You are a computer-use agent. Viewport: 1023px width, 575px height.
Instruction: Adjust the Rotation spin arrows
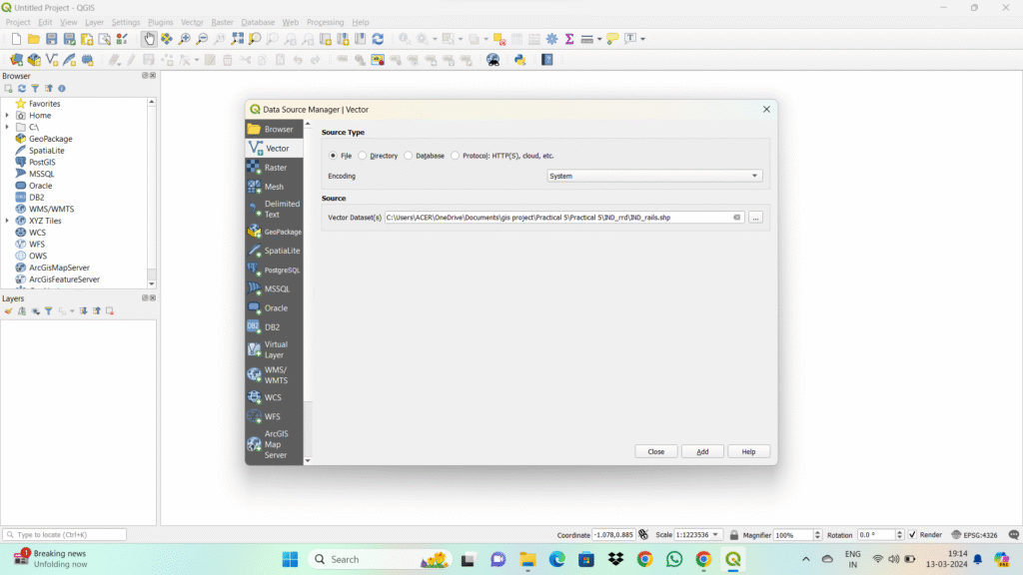(900, 535)
